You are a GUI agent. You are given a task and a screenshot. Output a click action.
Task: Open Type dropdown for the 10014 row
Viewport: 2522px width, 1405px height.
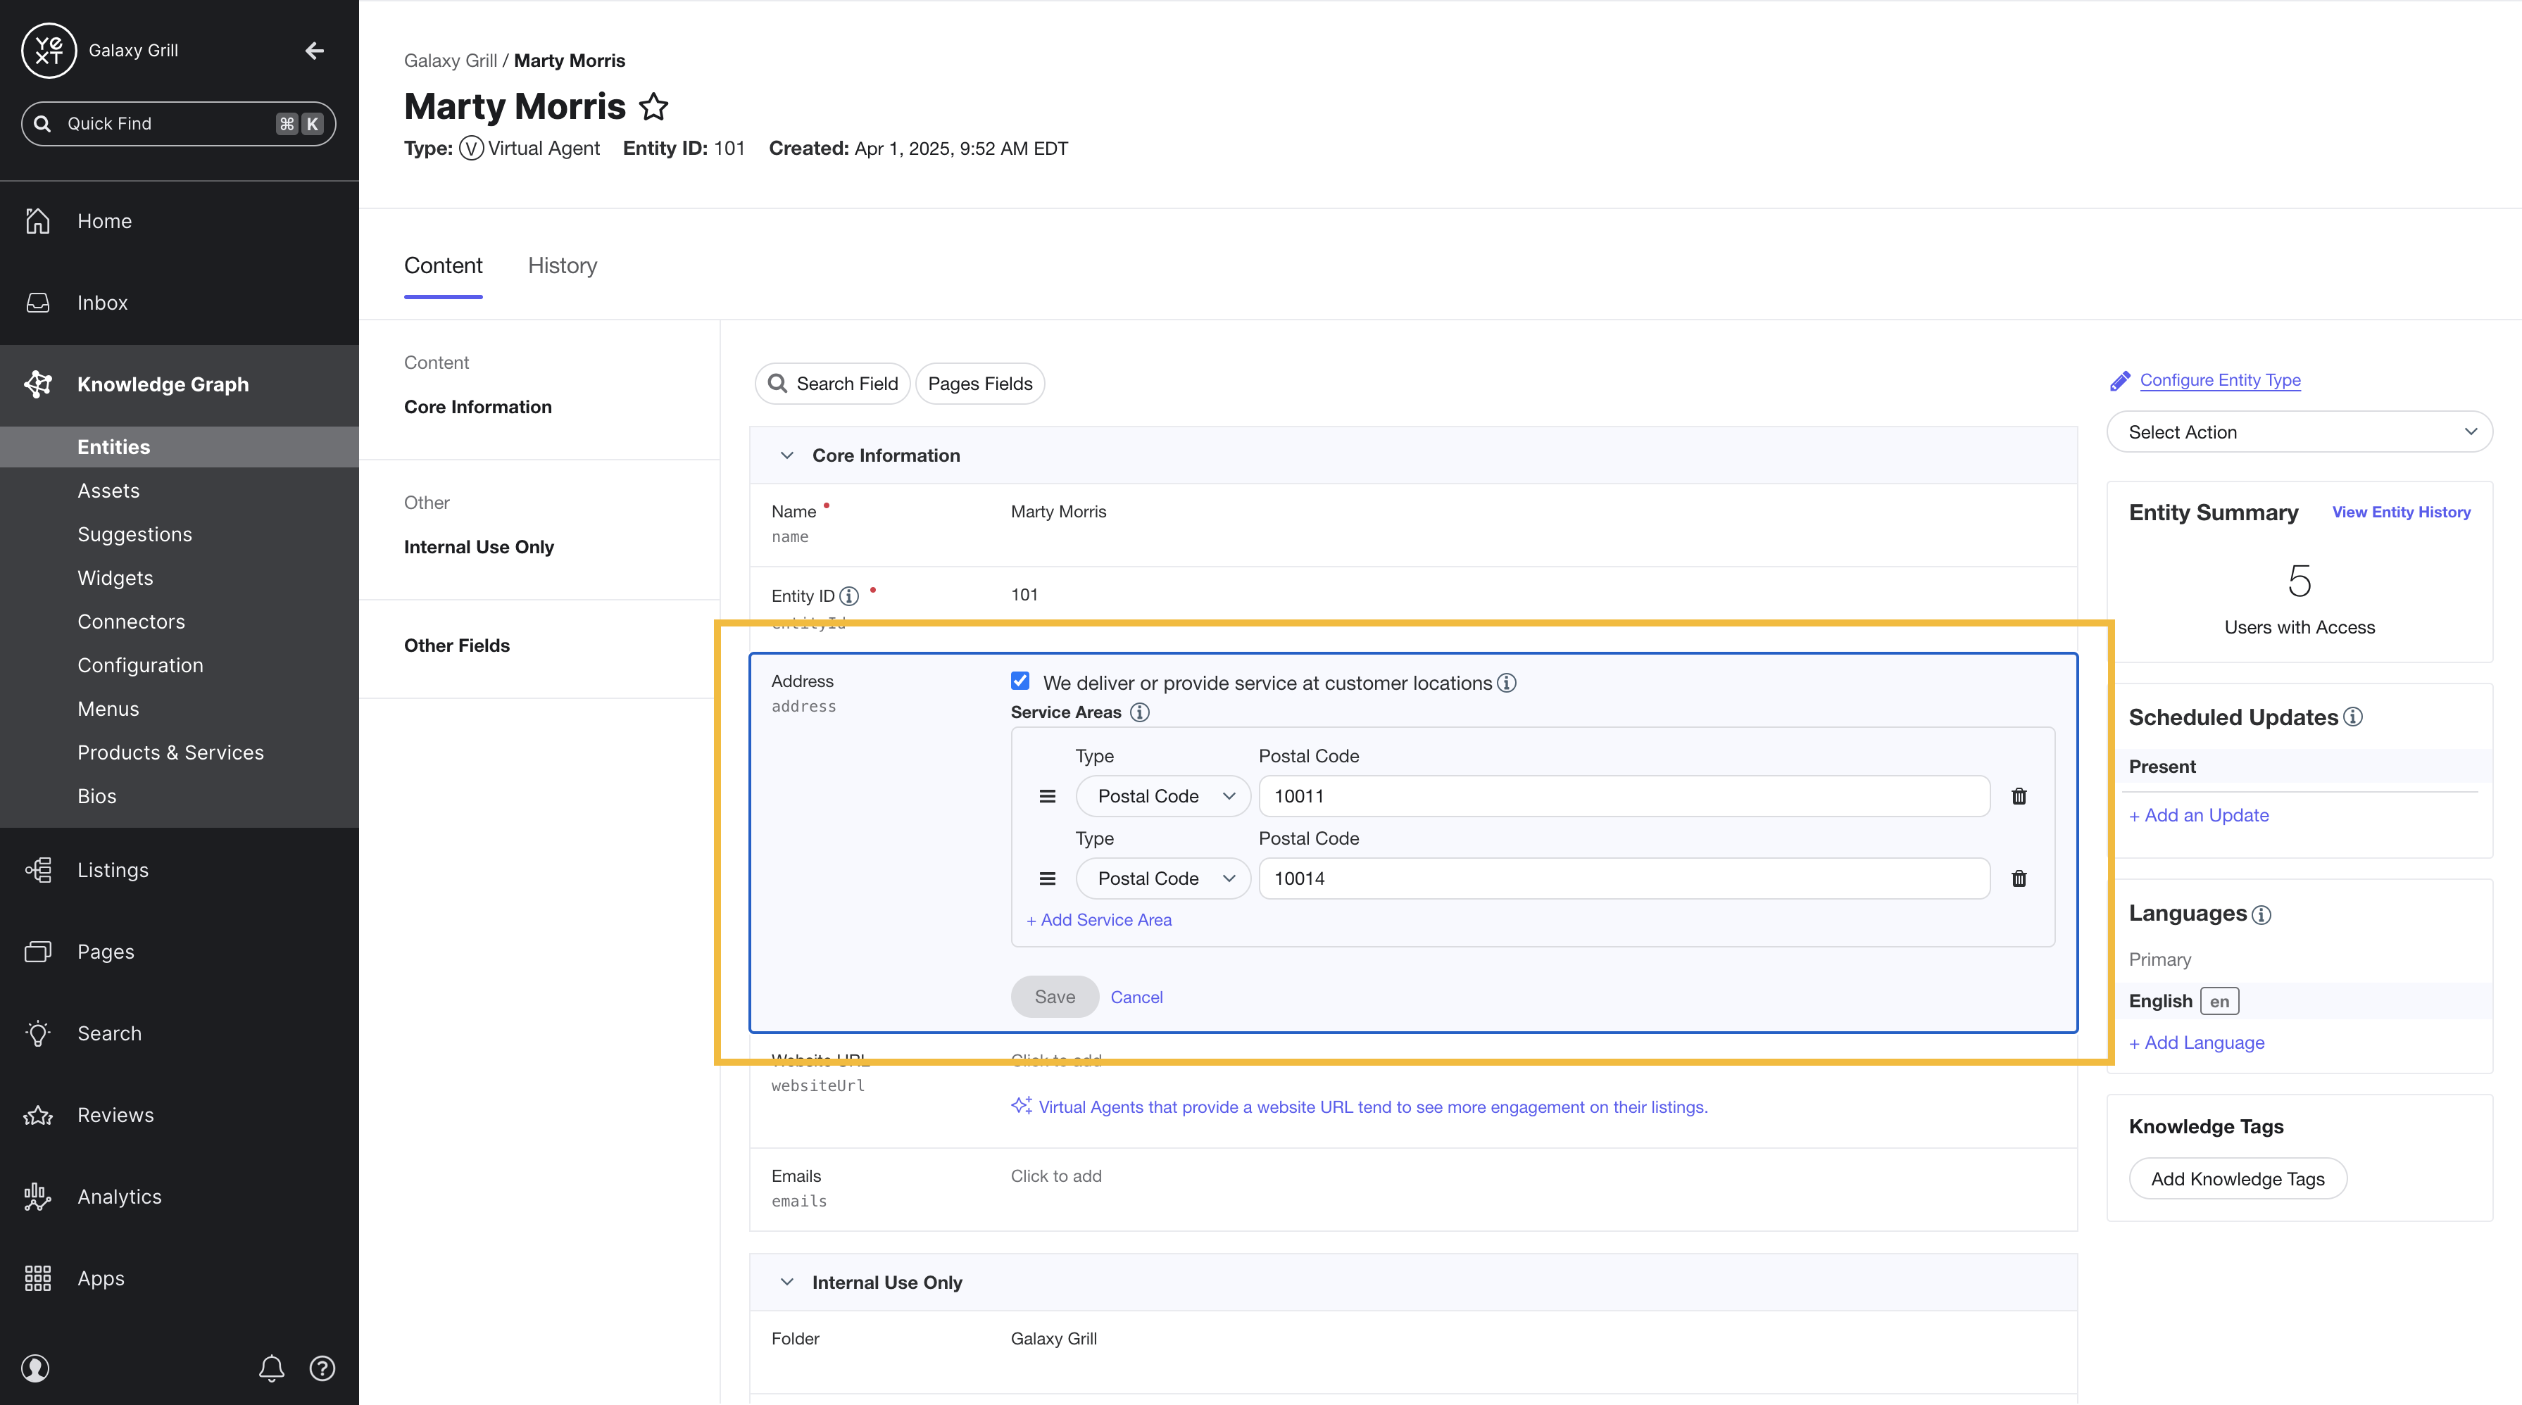(1163, 878)
